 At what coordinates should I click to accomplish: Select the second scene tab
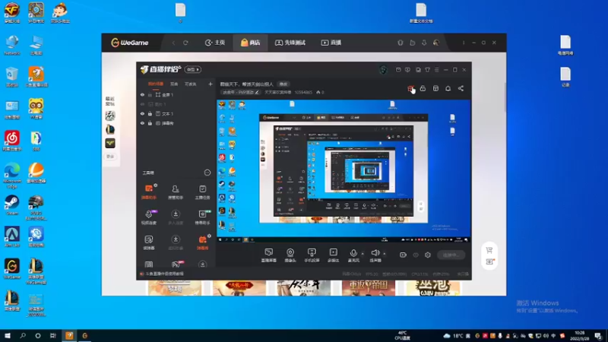174,84
